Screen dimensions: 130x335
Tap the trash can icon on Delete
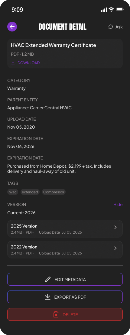[56, 314]
